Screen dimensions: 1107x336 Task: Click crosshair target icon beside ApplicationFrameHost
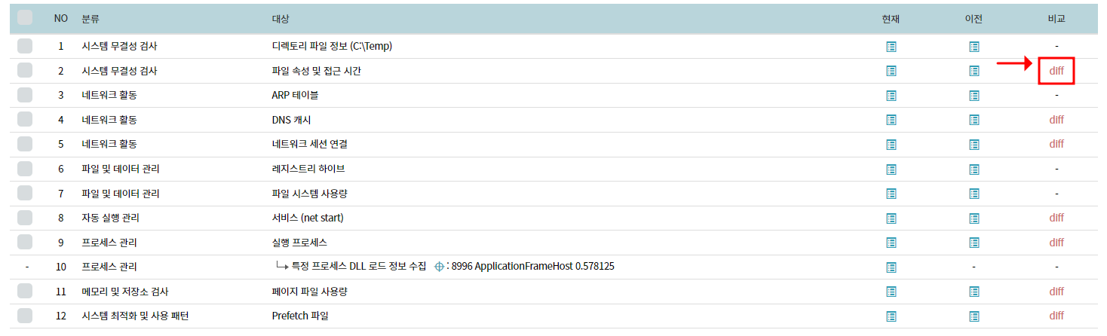pyautogui.click(x=440, y=267)
